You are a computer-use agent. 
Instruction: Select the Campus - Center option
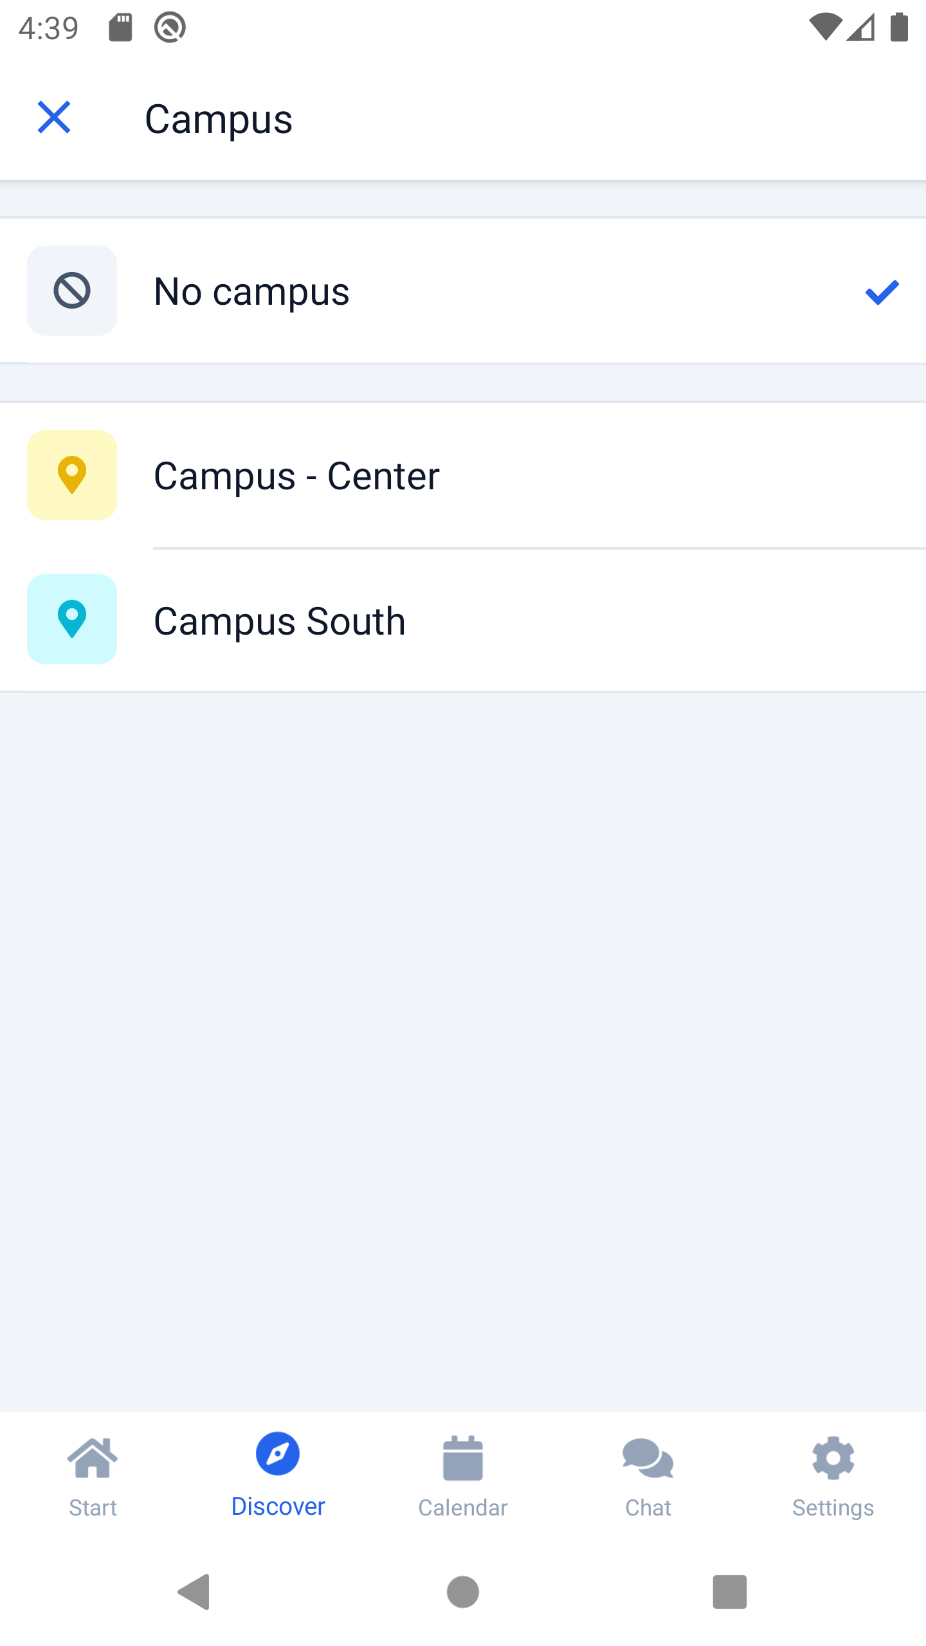click(463, 476)
